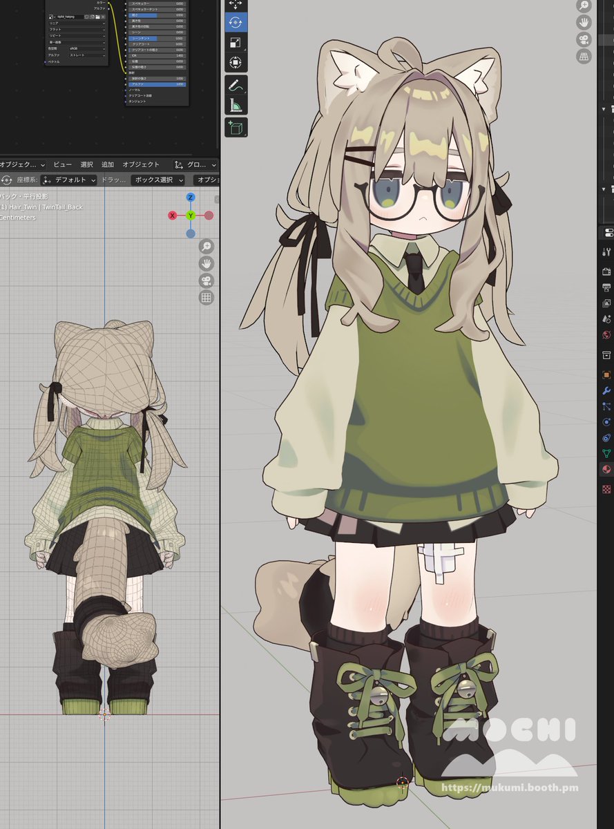
Task: Open the Tool properties tab
Action: [x=607, y=252]
